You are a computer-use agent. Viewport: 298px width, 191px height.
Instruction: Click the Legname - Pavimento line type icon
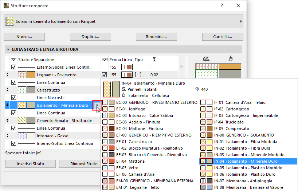click(138, 75)
